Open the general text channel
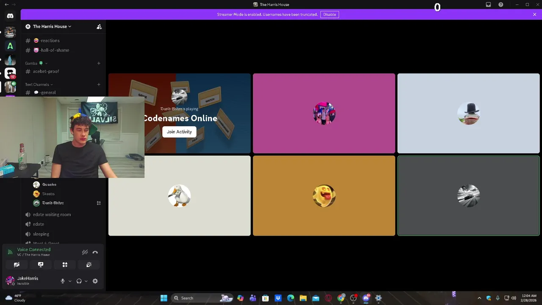This screenshot has height=305, width=542. click(x=63, y=92)
